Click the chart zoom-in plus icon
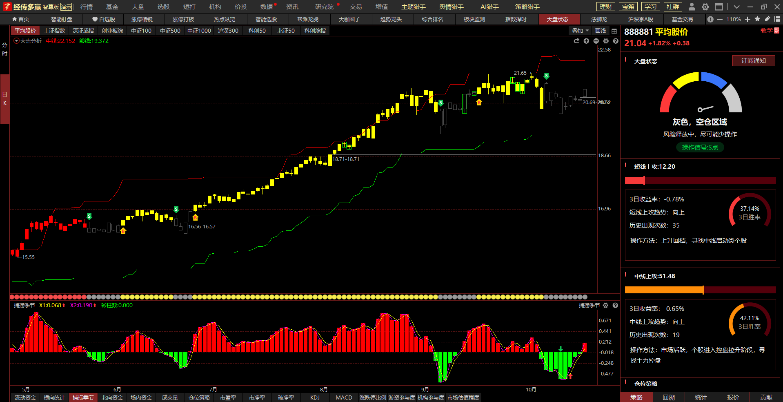Screen dimensions: 783x402 click(586, 41)
